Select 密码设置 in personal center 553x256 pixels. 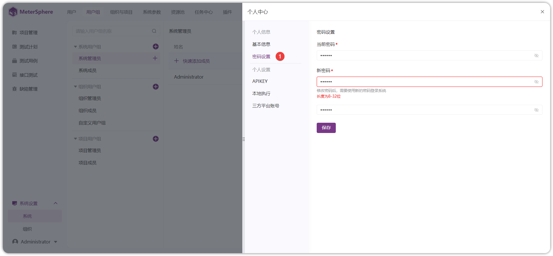coord(261,56)
